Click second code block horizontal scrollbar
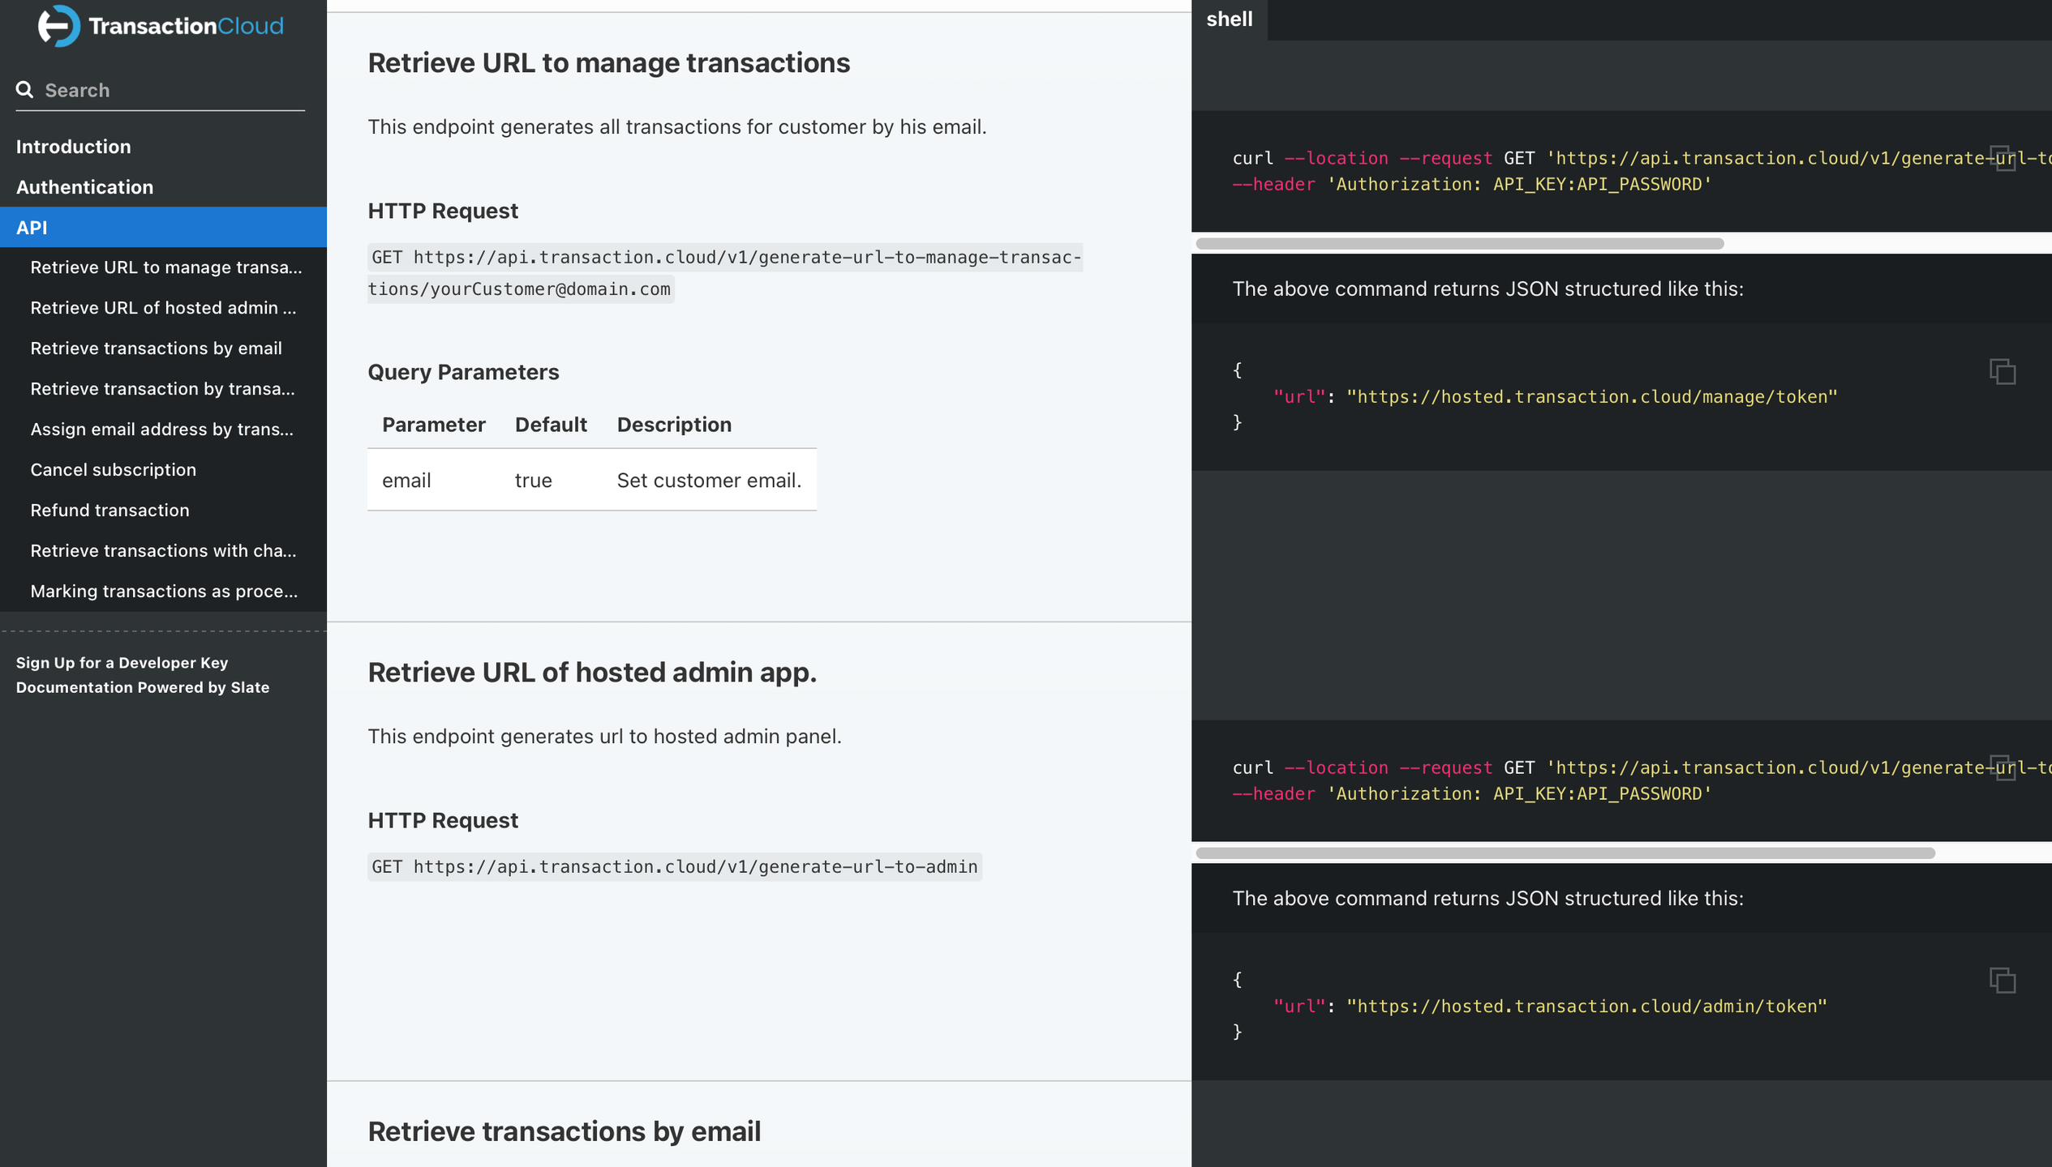 (1564, 853)
